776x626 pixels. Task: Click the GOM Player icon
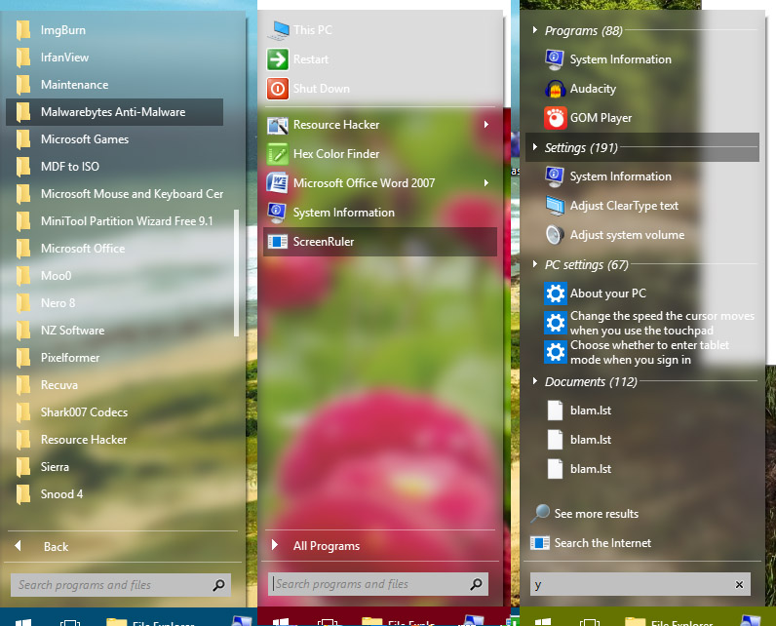[x=556, y=118]
